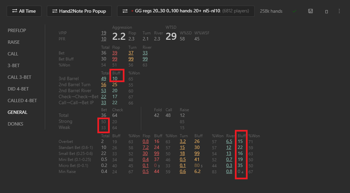
Task: Click the PFR value 10
Action: (103, 39)
